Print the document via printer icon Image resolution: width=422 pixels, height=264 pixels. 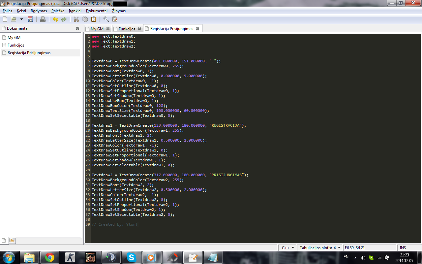pyautogui.click(x=43, y=19)
